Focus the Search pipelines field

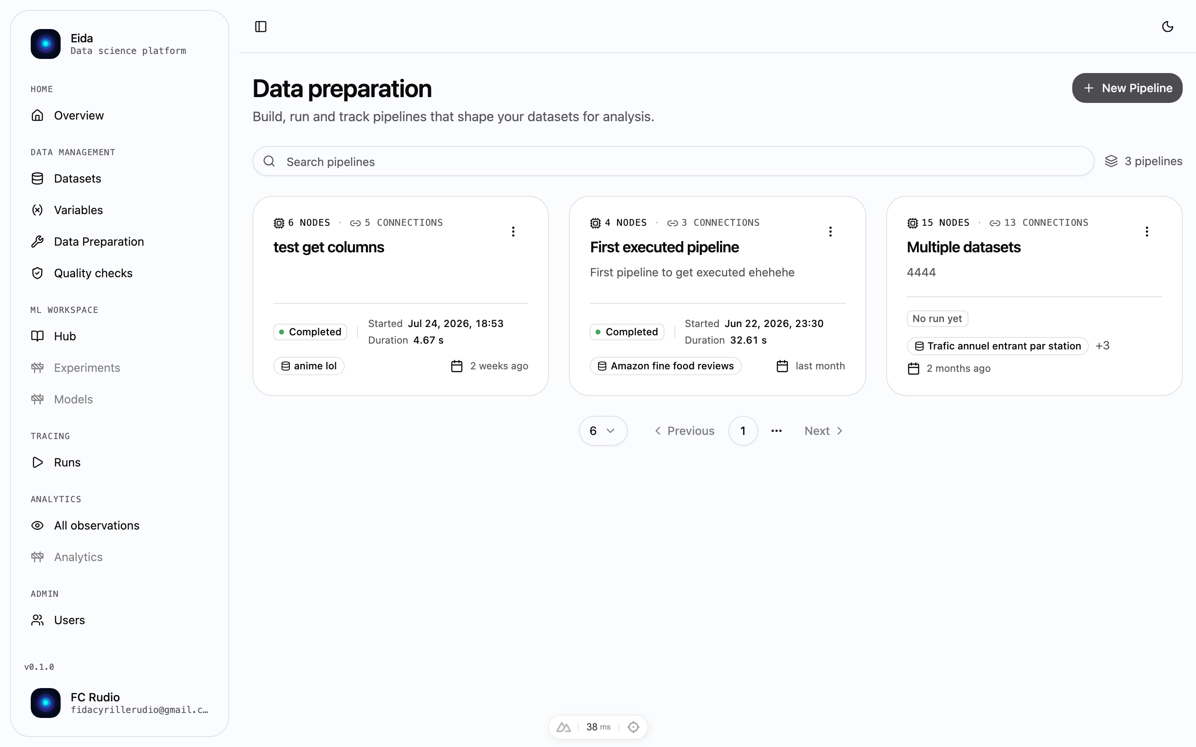click(x=673, y=161)
